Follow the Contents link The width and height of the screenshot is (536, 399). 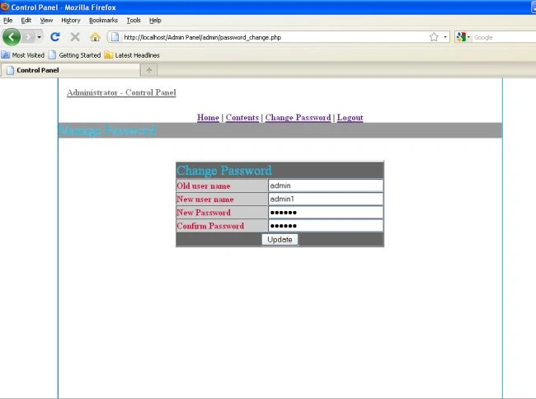click(242, 118)
